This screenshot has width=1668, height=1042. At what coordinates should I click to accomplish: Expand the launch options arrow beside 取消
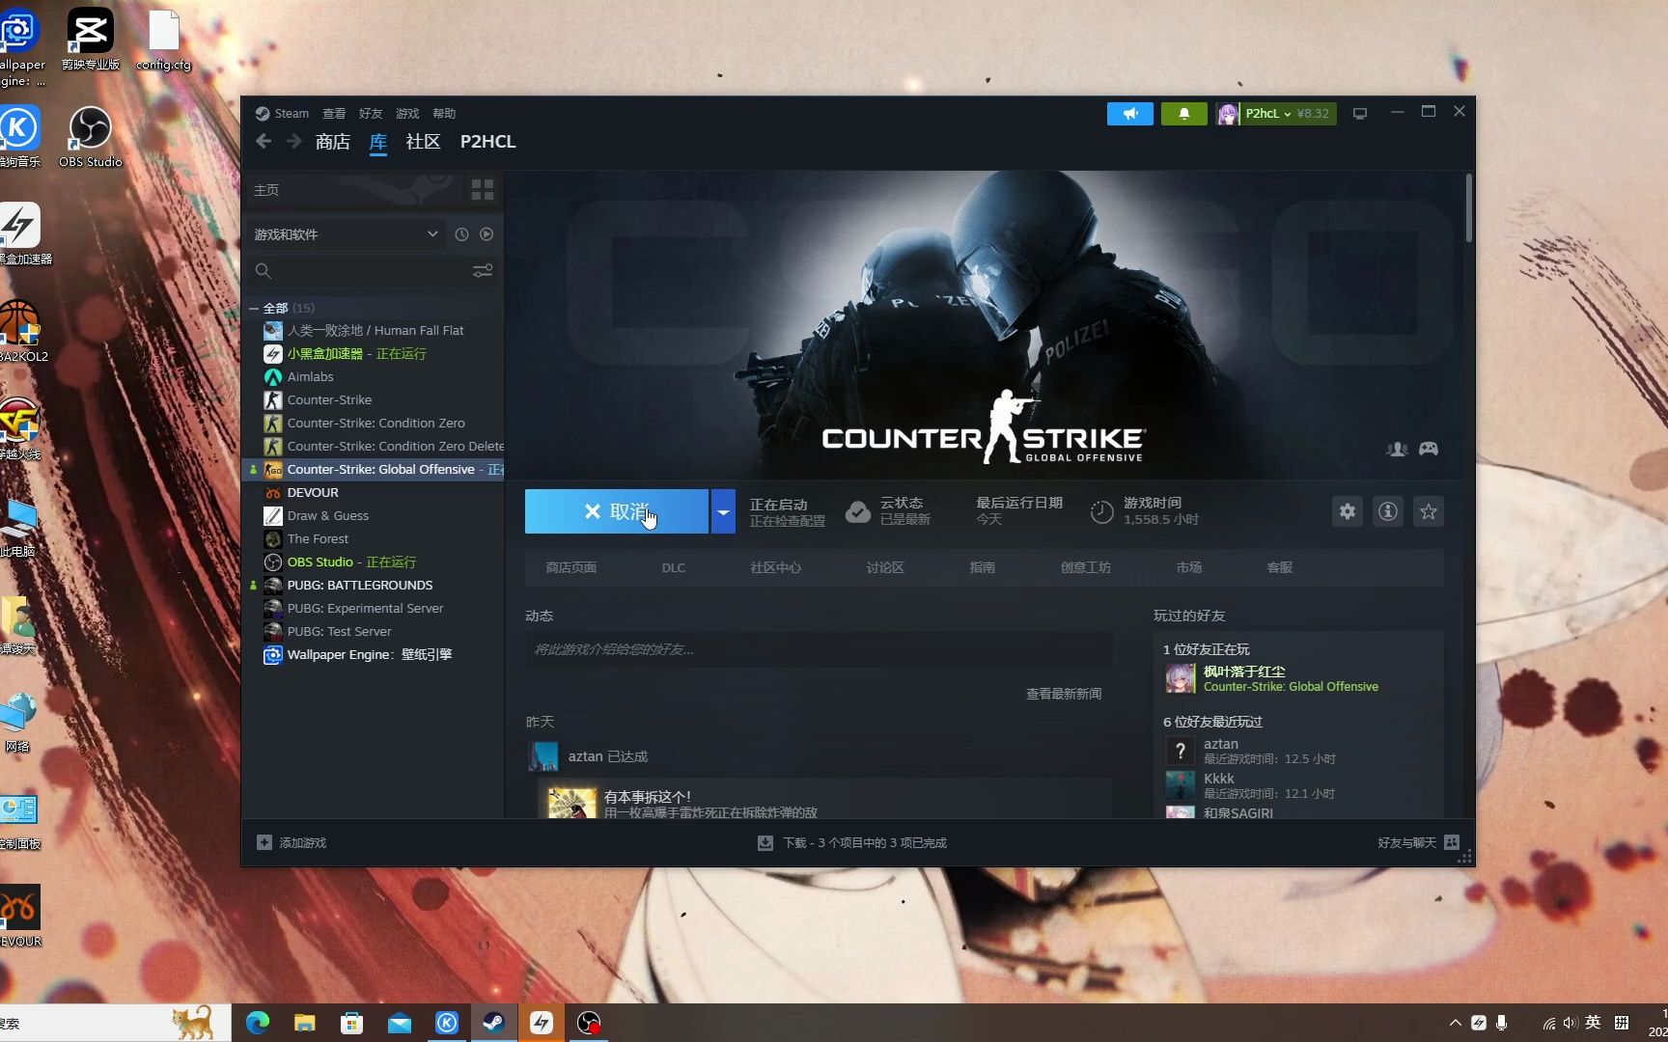[x=723, y=511]
